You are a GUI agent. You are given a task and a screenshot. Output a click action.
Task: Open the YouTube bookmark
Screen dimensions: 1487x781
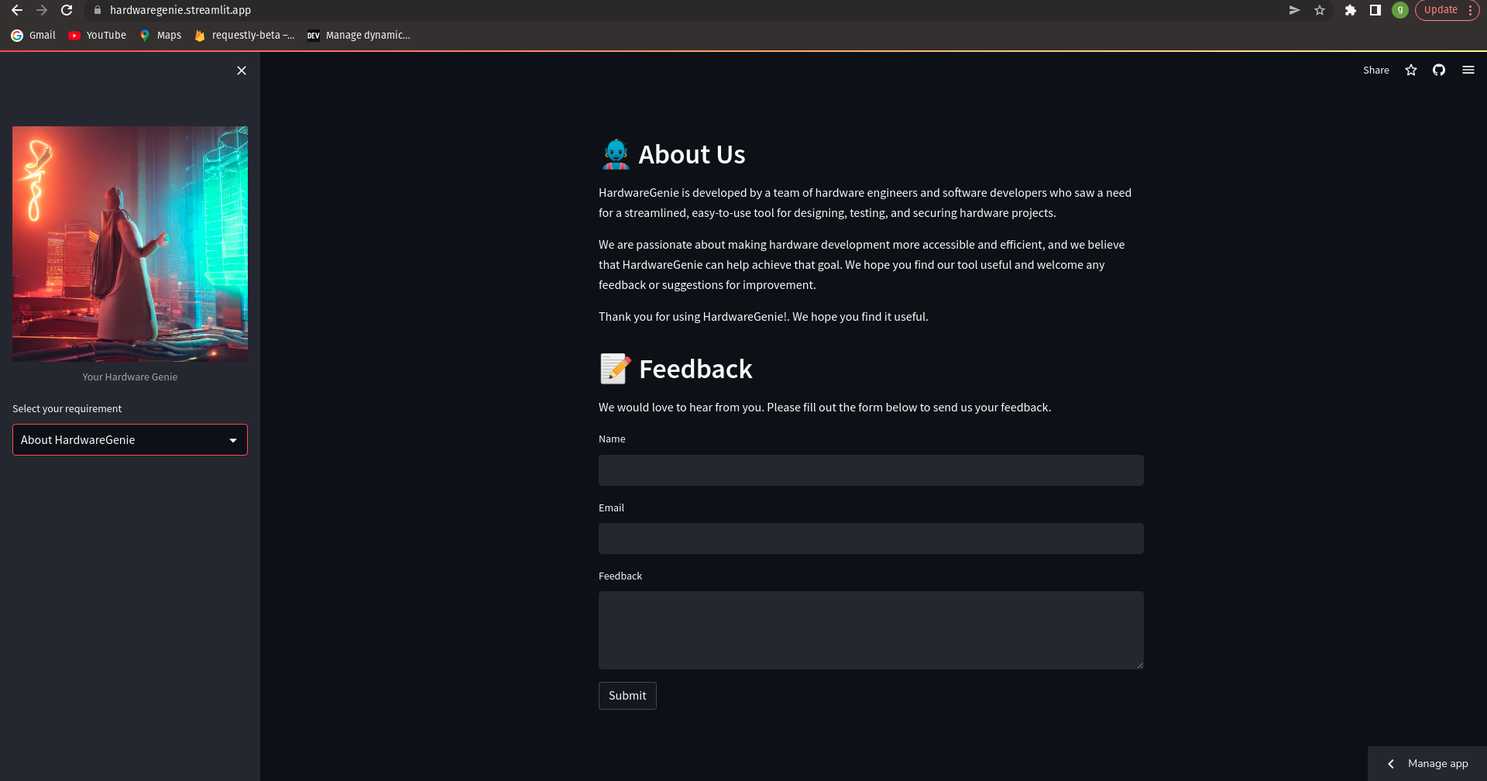(97, 35)
